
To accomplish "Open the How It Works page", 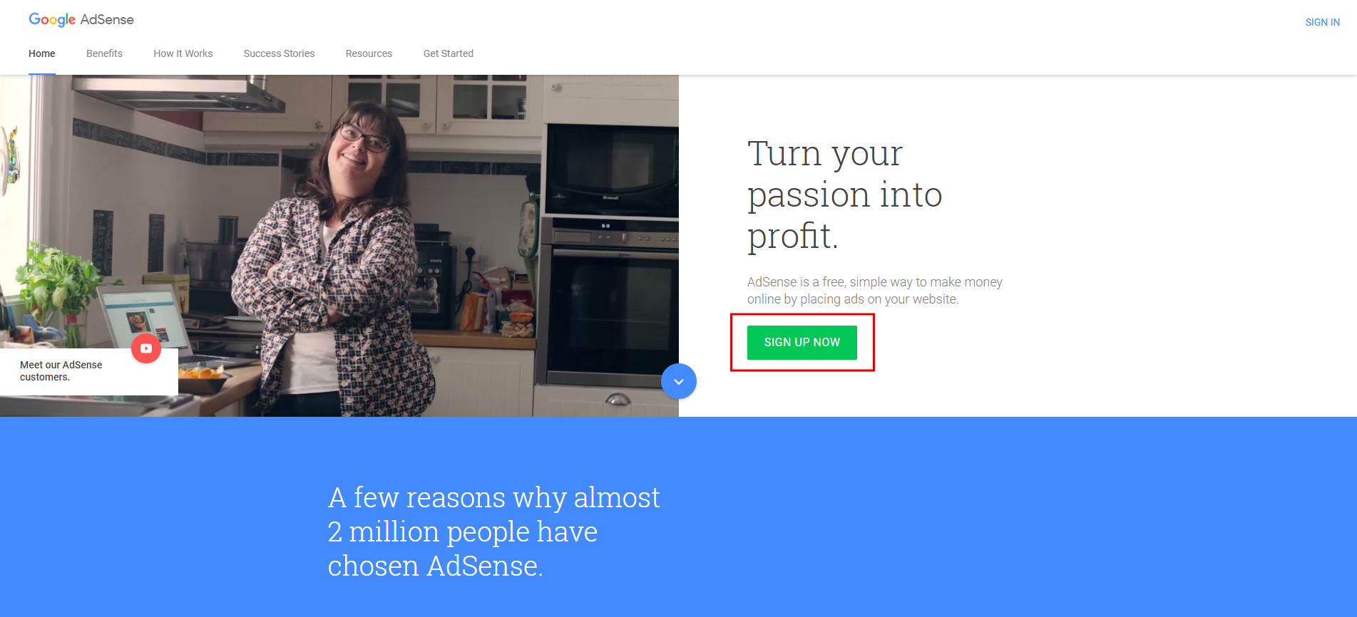I will [183, 53].
